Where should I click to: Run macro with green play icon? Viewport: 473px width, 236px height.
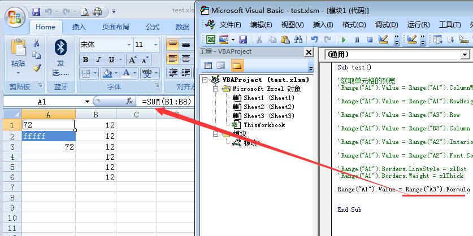click(344, 40)
